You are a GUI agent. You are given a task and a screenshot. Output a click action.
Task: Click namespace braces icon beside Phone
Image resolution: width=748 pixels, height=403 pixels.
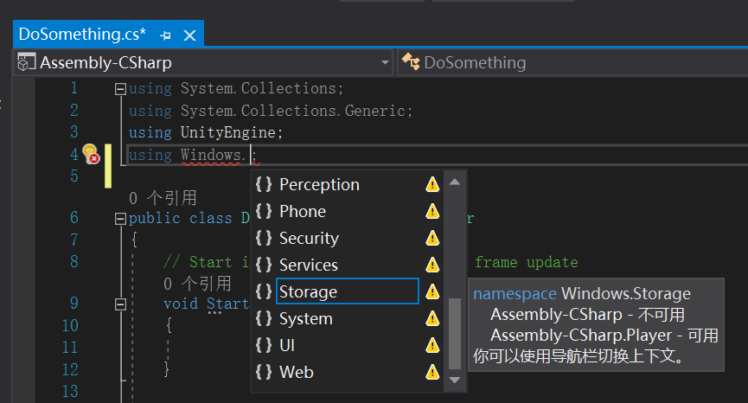click(x=264, y=211)
